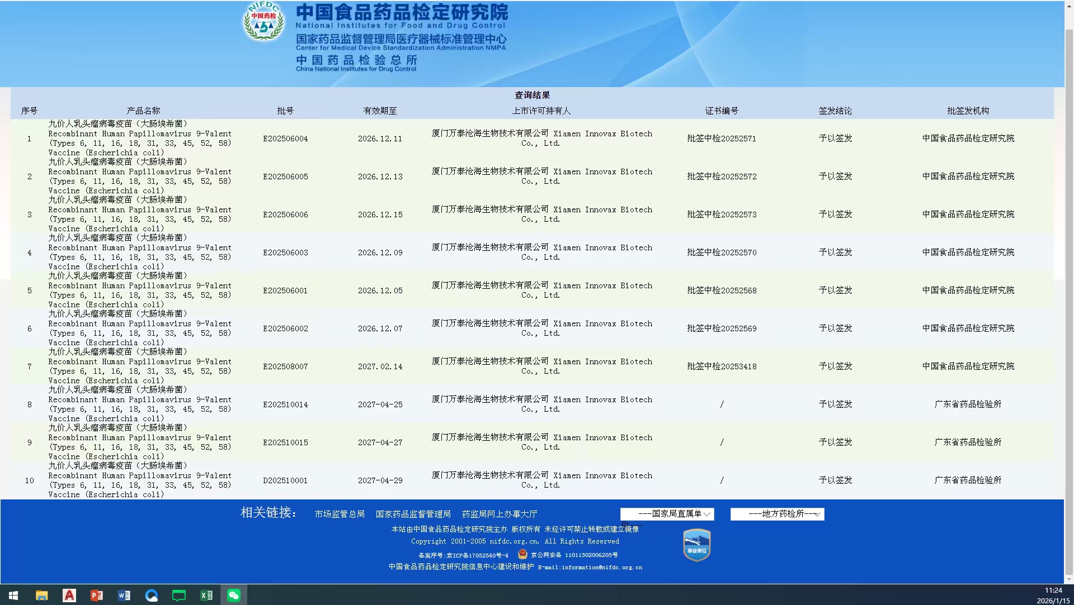The height and width of the screenshot is (605, 1074).
Task: Click the NIFDC logo emblem
Action: click(263, 21)
